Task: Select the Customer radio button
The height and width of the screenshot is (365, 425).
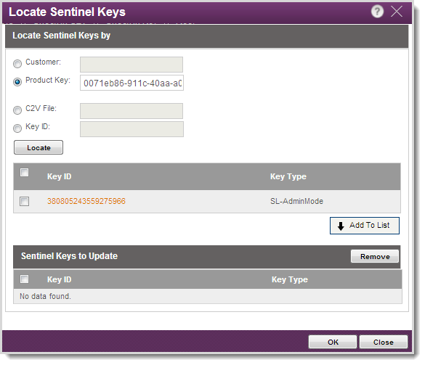Action: coord(17,64)
